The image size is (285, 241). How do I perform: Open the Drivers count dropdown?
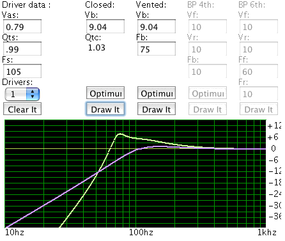[x=22, y=94]
